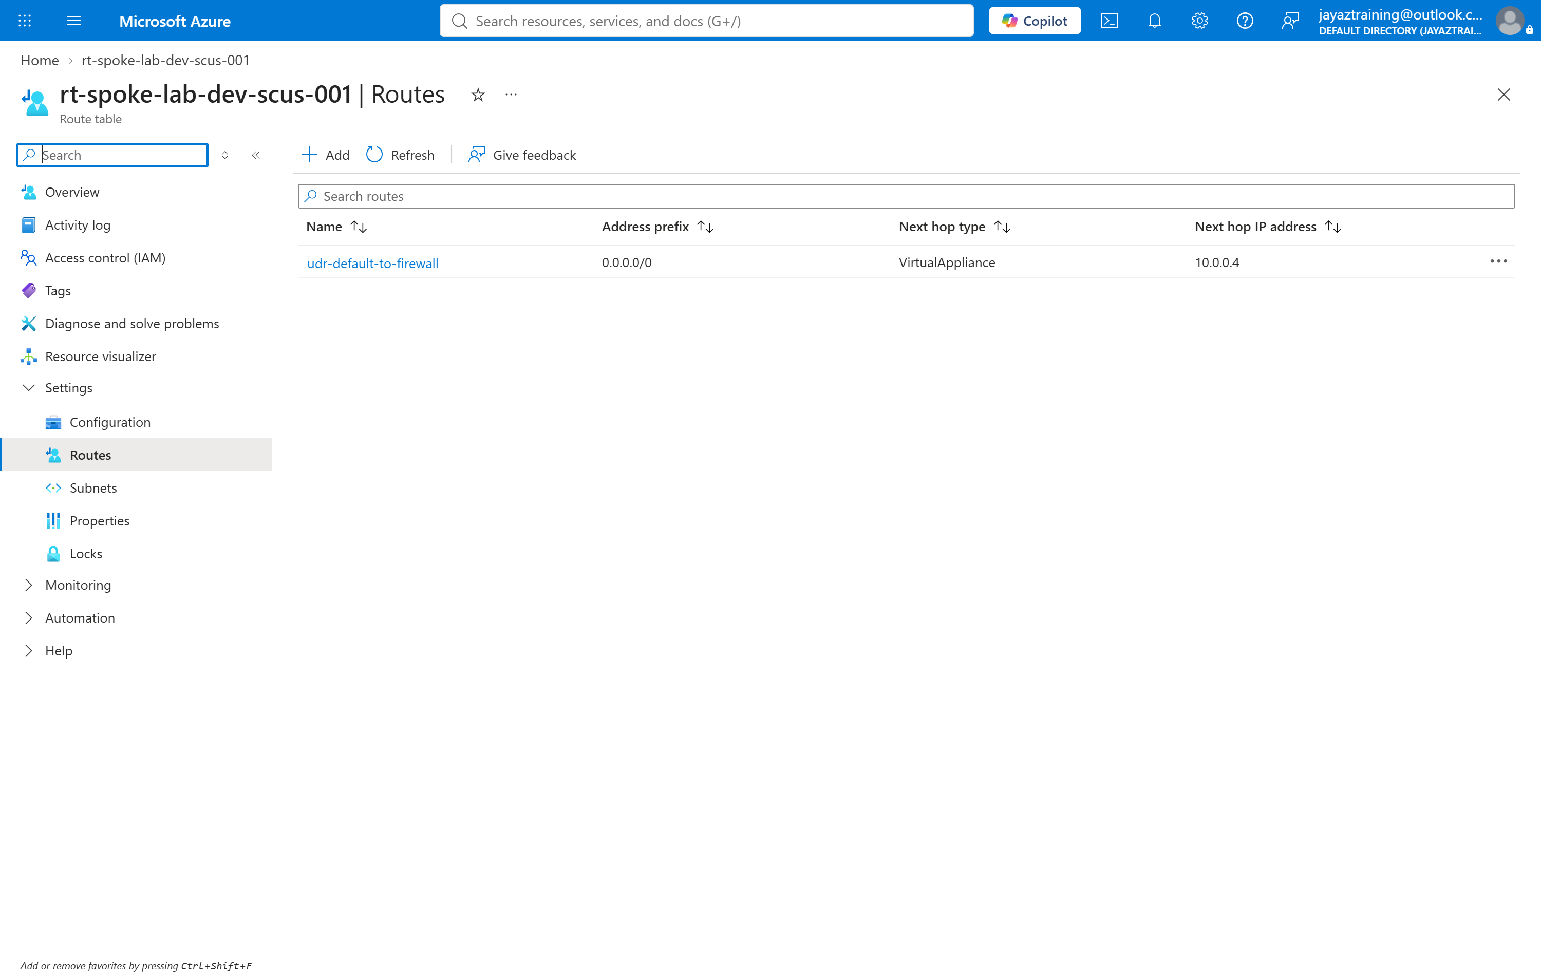Open the Copilot button

(1034, 21)
